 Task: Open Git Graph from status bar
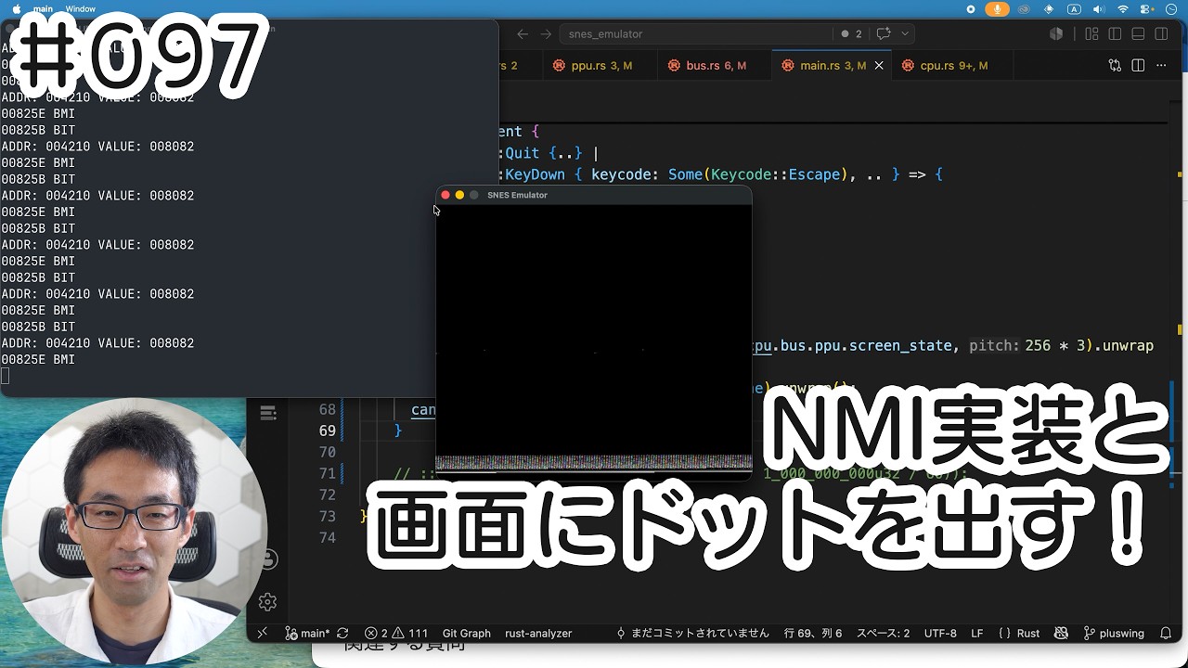pos(466,633)
